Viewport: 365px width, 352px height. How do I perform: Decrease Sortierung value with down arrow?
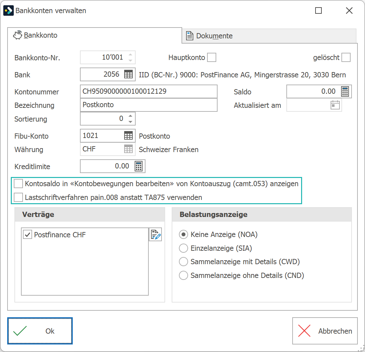click(x=130, y=122)
